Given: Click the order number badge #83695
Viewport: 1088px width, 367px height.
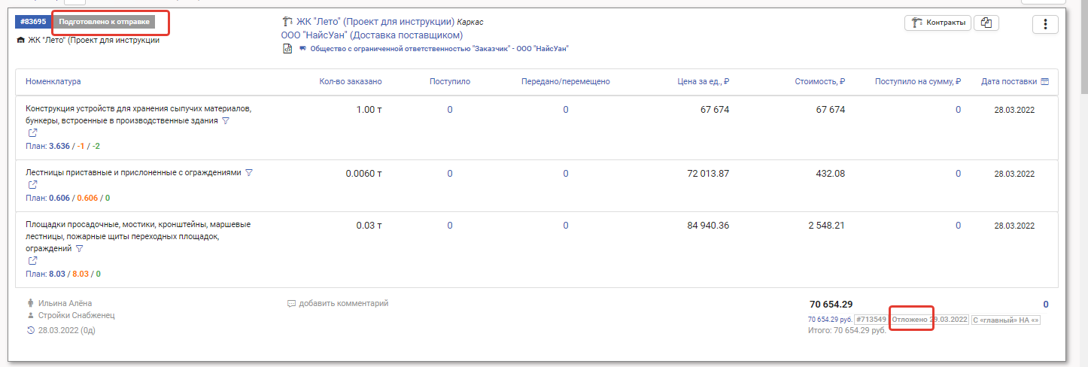Looking at the screenshot, I should 32,22.
